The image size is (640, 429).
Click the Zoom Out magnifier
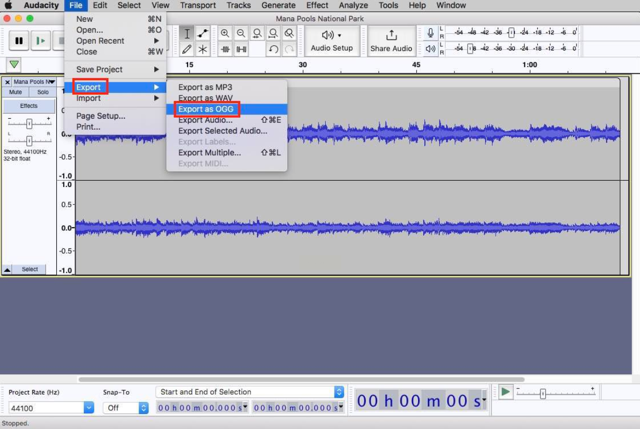pos(241,34)
